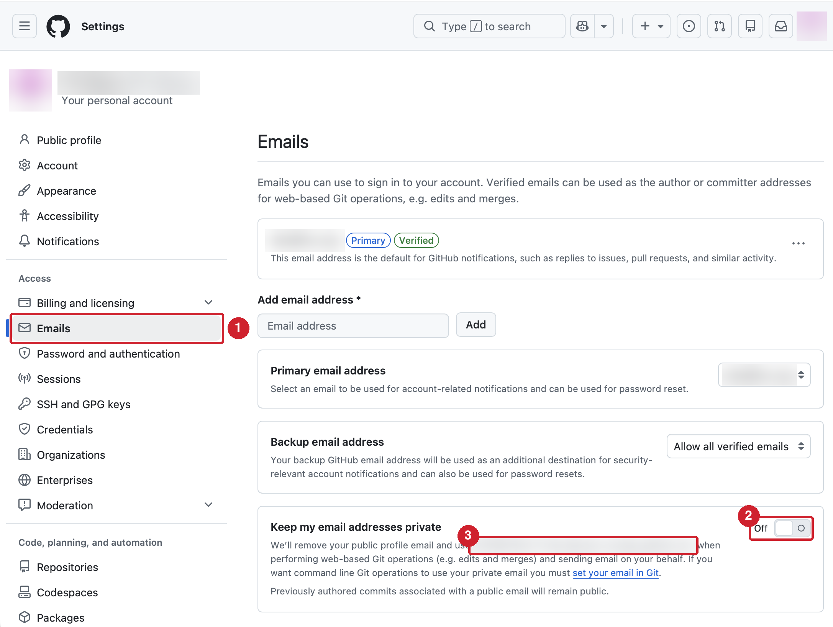Click the bell icon next to Notifications

pyautogui.click(x=25, y=241)
